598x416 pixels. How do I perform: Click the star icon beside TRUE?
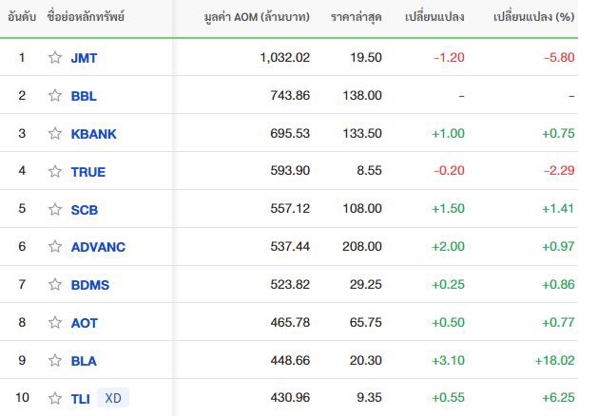pos(55,171)
